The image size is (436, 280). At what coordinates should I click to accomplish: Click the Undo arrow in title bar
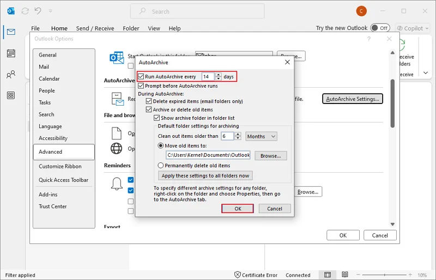[38, 11]
